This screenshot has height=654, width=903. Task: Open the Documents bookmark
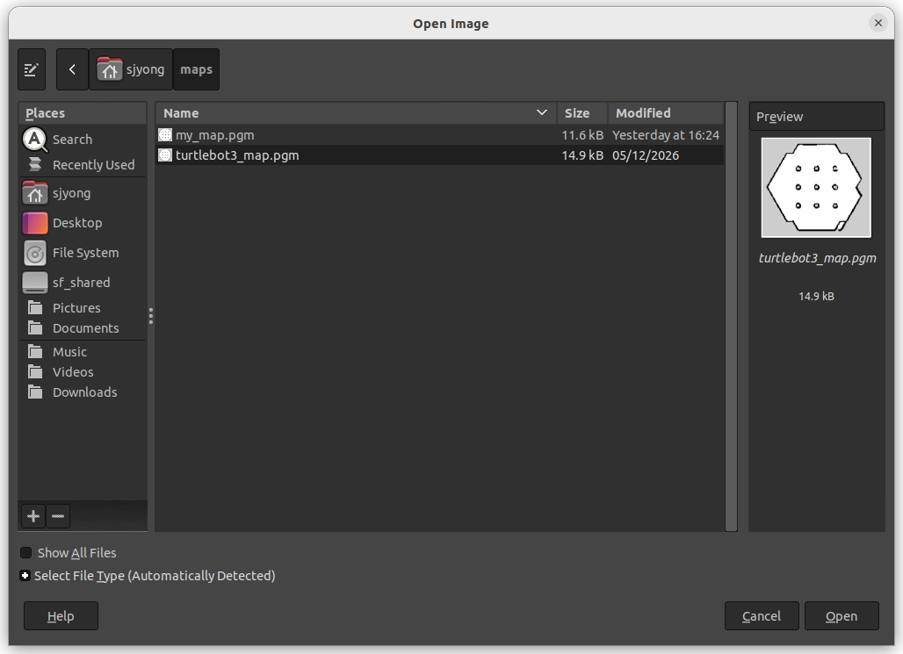tap(83, 328)
